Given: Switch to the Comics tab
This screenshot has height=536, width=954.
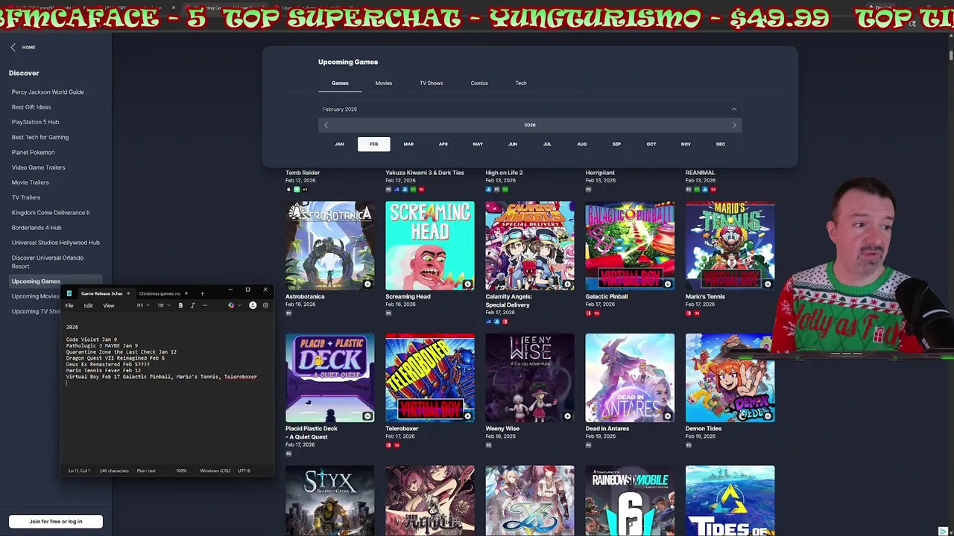Looking at the screenshot, I should pyautogui.click(x=479, y=83).
